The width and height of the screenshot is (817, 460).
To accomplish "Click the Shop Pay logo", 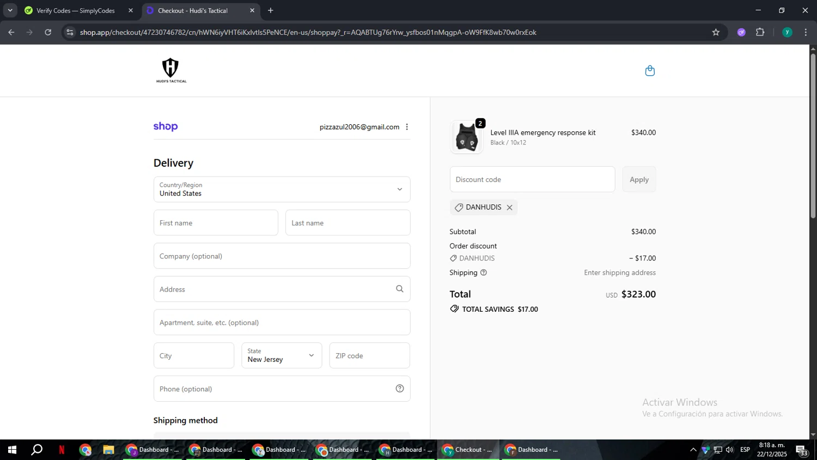I will [x=166, y=126].
